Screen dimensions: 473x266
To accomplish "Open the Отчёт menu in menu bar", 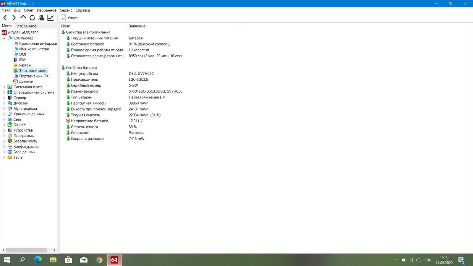I will (x=29, y=10).
